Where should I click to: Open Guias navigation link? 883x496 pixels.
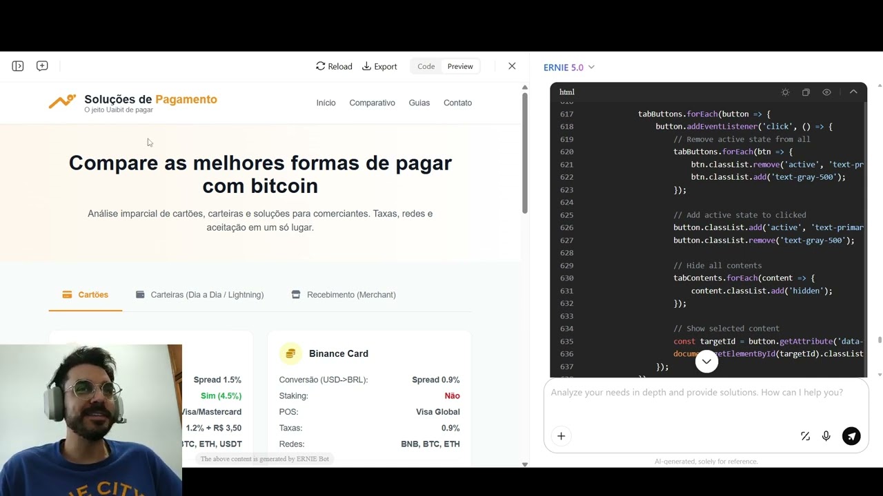[419, 103]
